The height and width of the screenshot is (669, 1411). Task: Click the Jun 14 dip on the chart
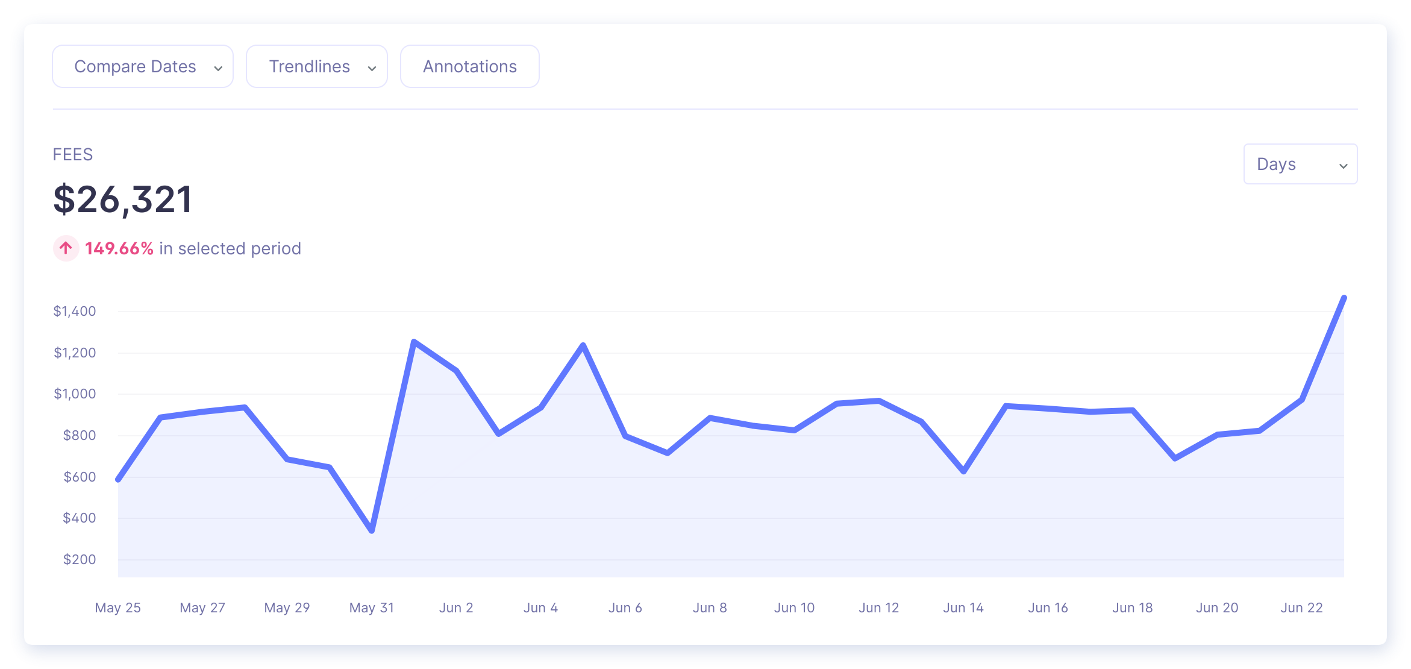[x=963, y=471]
